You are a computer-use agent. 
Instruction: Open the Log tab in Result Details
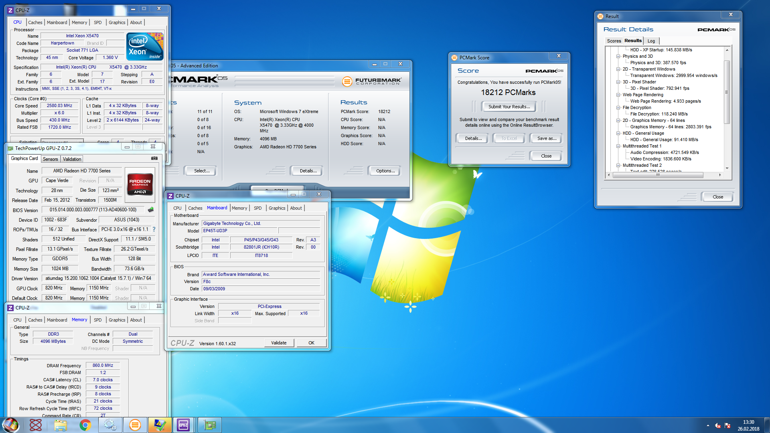point(651,41)
